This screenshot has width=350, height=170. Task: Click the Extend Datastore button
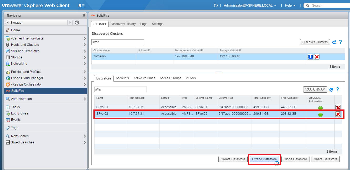point(264,159)
